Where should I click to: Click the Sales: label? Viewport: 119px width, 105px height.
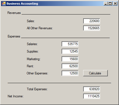[x=31, y=21]
